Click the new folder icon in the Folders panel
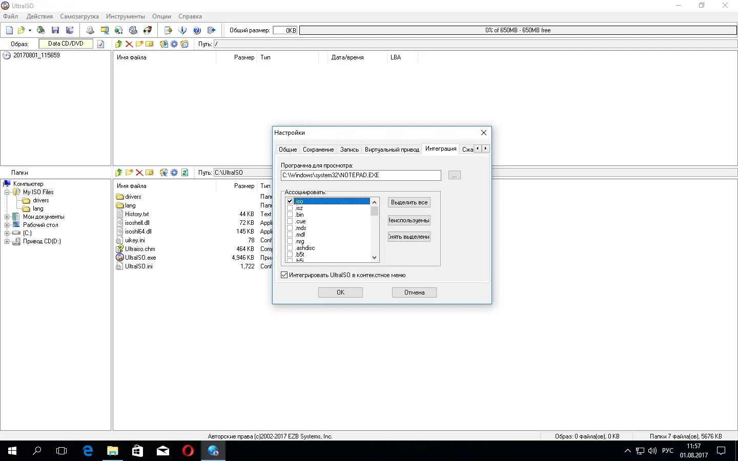Viewport: 738px width, 461px height. (129, 173)
